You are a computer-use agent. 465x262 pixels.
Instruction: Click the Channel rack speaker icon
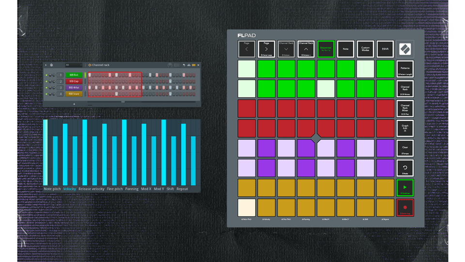(90, 65)
